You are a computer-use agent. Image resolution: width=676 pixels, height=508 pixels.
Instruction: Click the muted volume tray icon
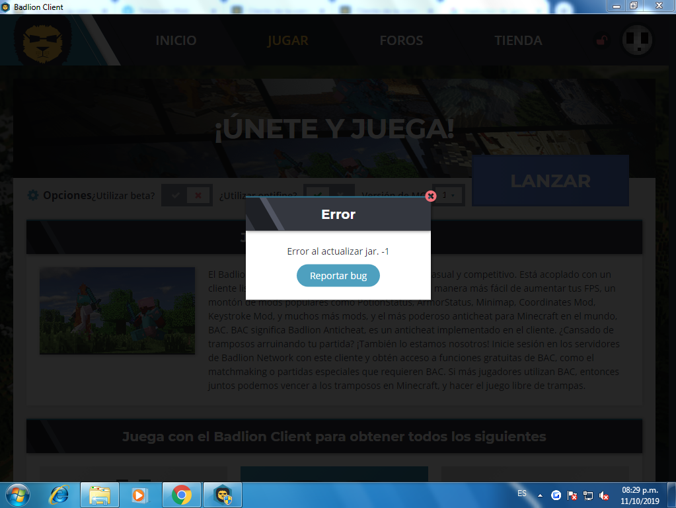(604, 496)
